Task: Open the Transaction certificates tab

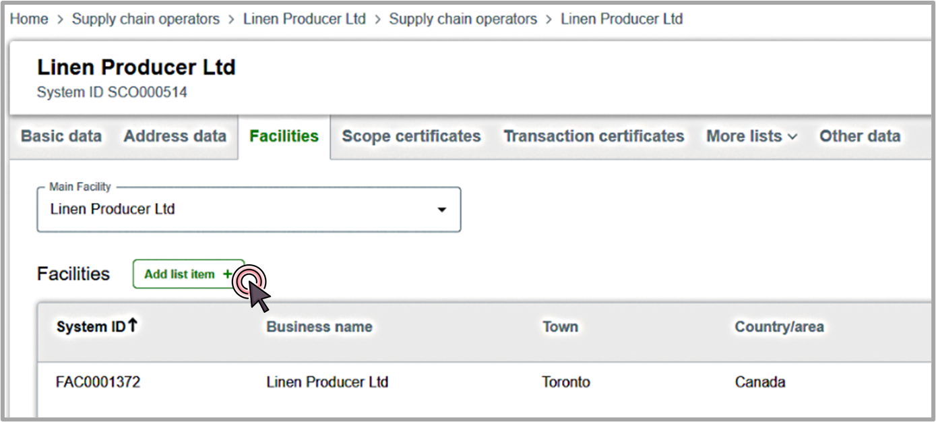Action: [594, 136]
